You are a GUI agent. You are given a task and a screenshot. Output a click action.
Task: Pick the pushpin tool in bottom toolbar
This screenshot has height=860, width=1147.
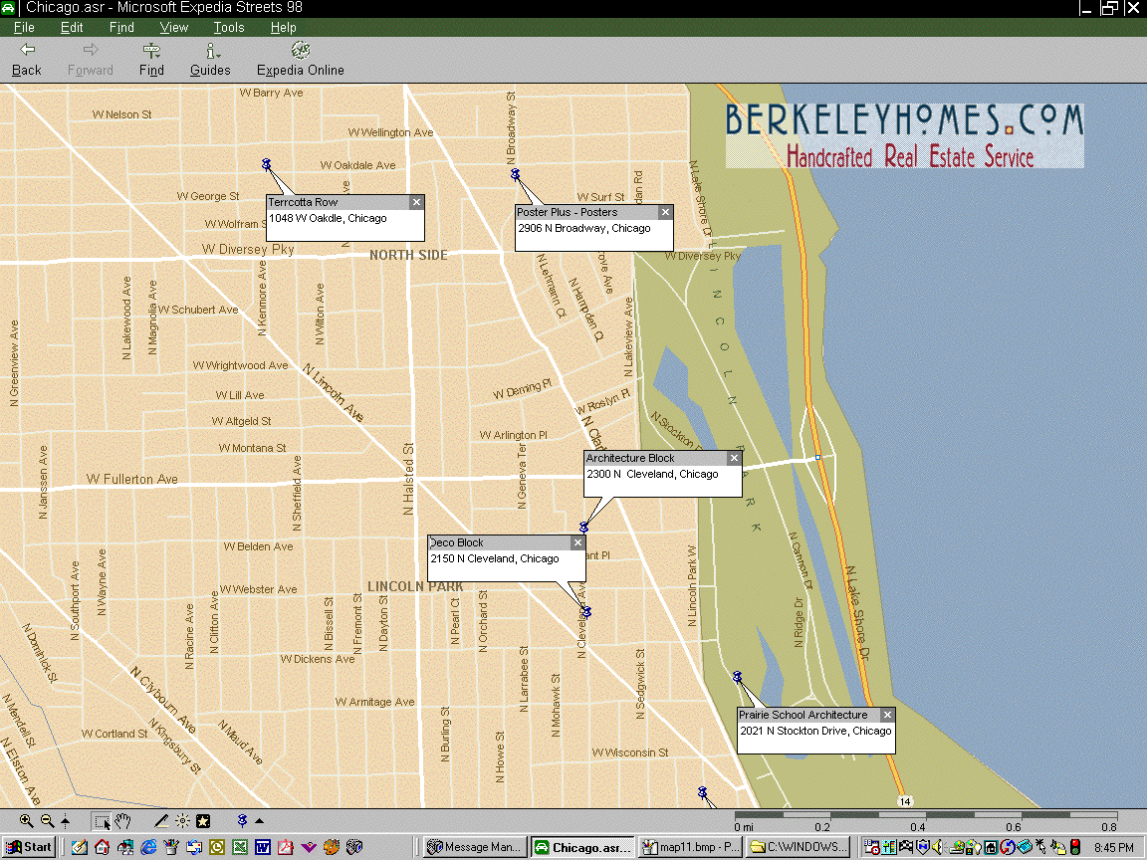242,821
